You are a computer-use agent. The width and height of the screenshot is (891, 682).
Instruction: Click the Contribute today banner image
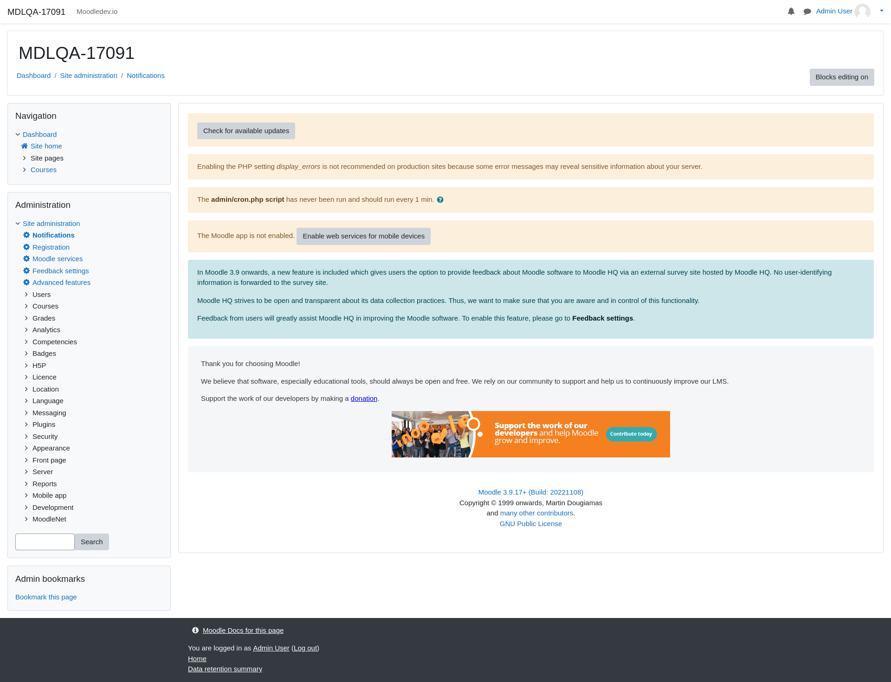click(x=531, y=434)
